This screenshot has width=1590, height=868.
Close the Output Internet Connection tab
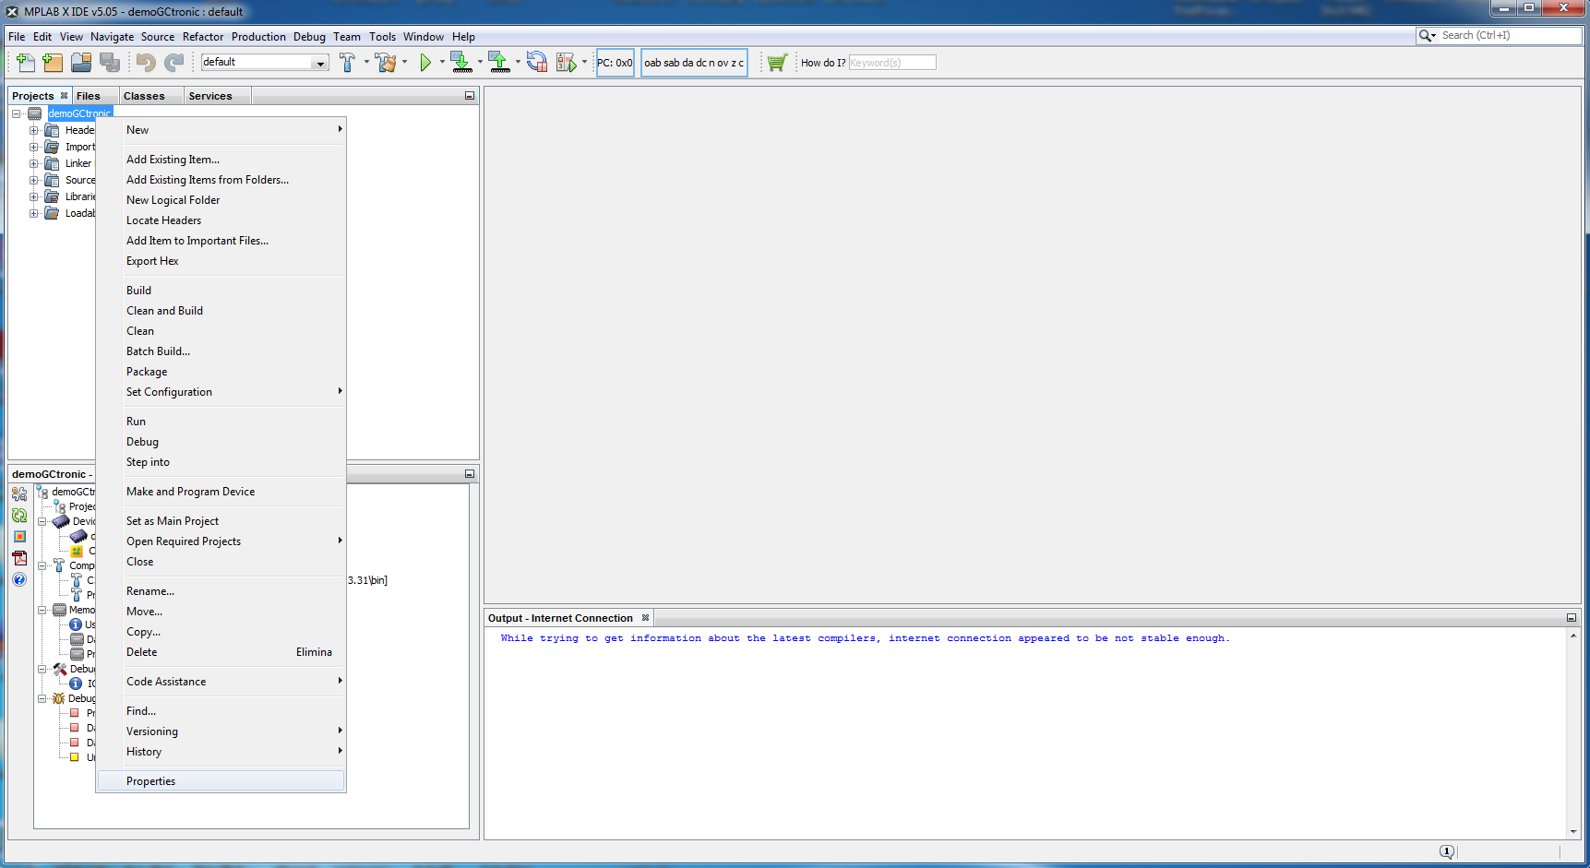click(645, 618)
